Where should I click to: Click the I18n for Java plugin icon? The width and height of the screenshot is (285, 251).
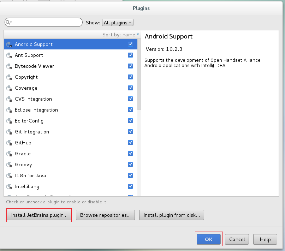tap(9, 175)
